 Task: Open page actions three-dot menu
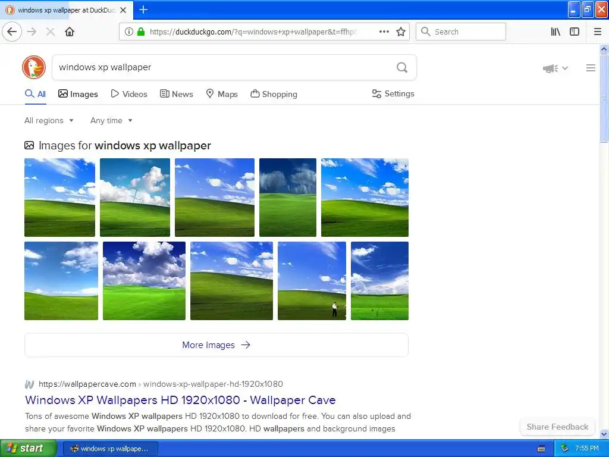coord(384,32)
